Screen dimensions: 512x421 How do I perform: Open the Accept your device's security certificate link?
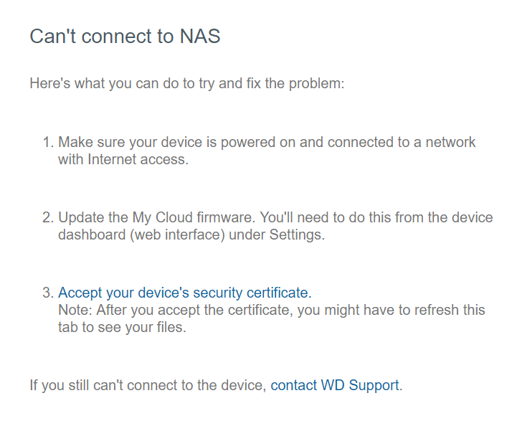point(185,293)
